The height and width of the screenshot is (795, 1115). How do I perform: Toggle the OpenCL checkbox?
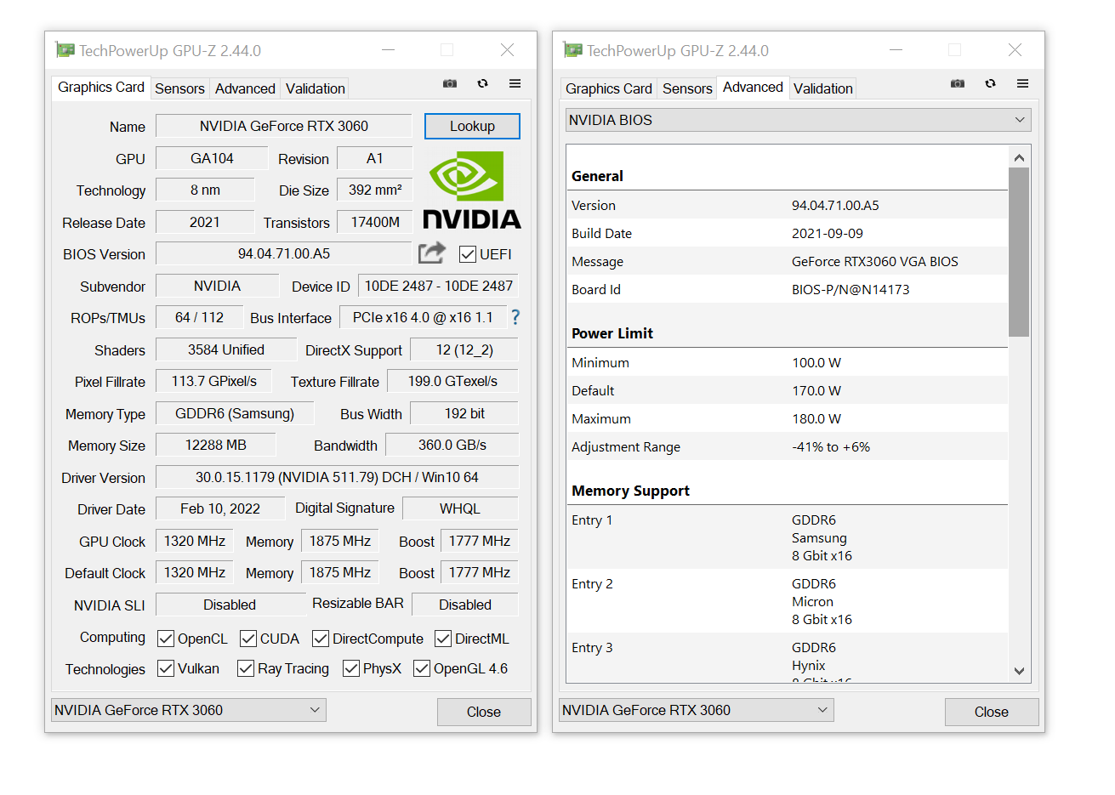pyautogui.click(x=166, y=639)
